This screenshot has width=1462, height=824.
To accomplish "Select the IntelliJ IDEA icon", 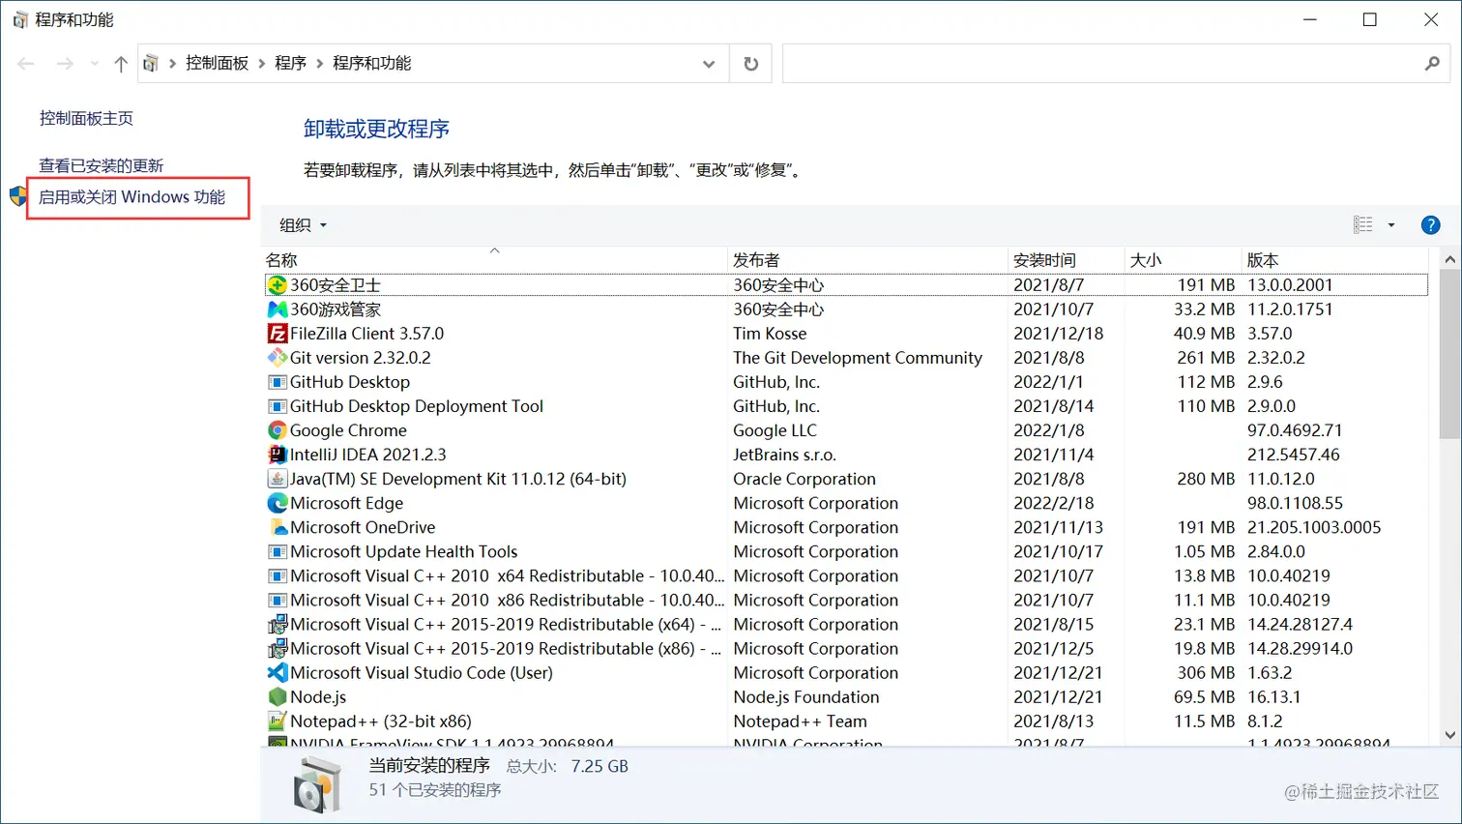I will coord(278,455).
